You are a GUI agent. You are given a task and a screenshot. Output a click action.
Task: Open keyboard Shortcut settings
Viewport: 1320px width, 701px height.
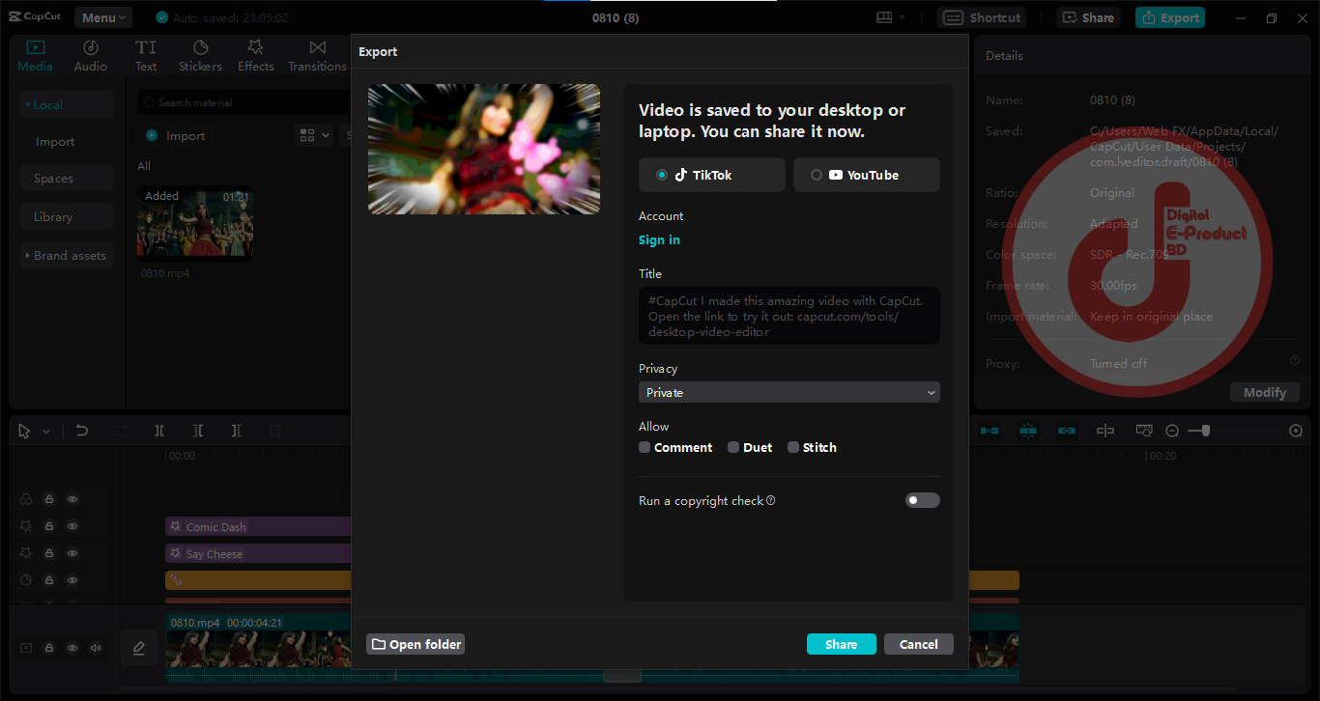(x=982, y=17)
